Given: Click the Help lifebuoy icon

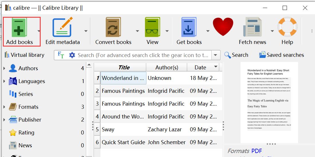Looking at the screenshot, I should 287,27.
